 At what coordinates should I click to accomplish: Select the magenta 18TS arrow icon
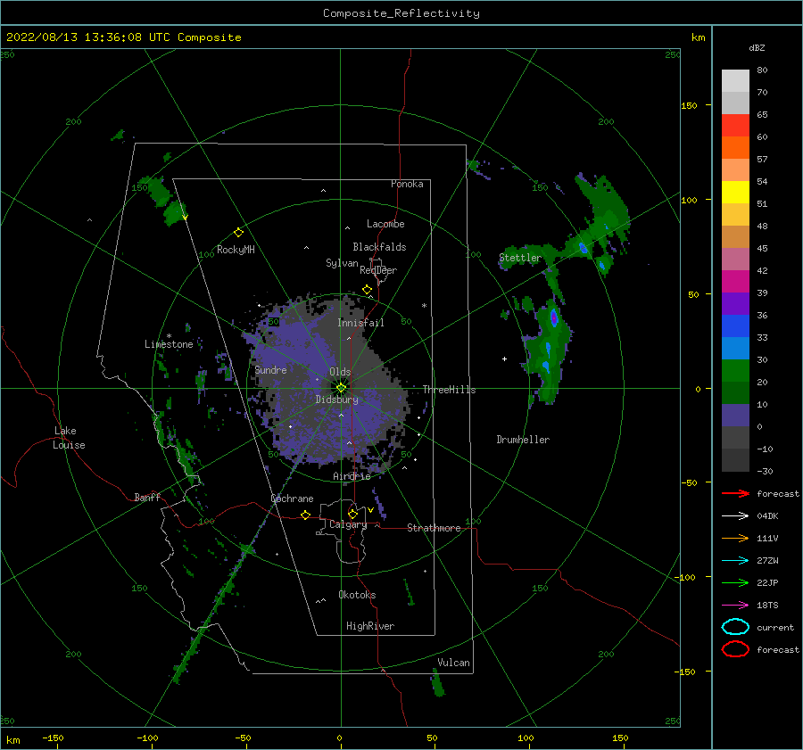(735, 606)
